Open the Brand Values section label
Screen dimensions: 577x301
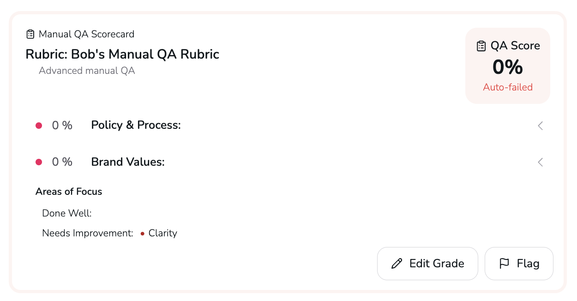pyautogui.click(x=128, y=162)
